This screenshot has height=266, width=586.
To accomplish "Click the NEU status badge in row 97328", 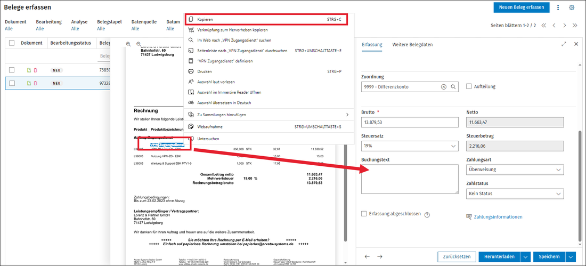I will 57,83.
